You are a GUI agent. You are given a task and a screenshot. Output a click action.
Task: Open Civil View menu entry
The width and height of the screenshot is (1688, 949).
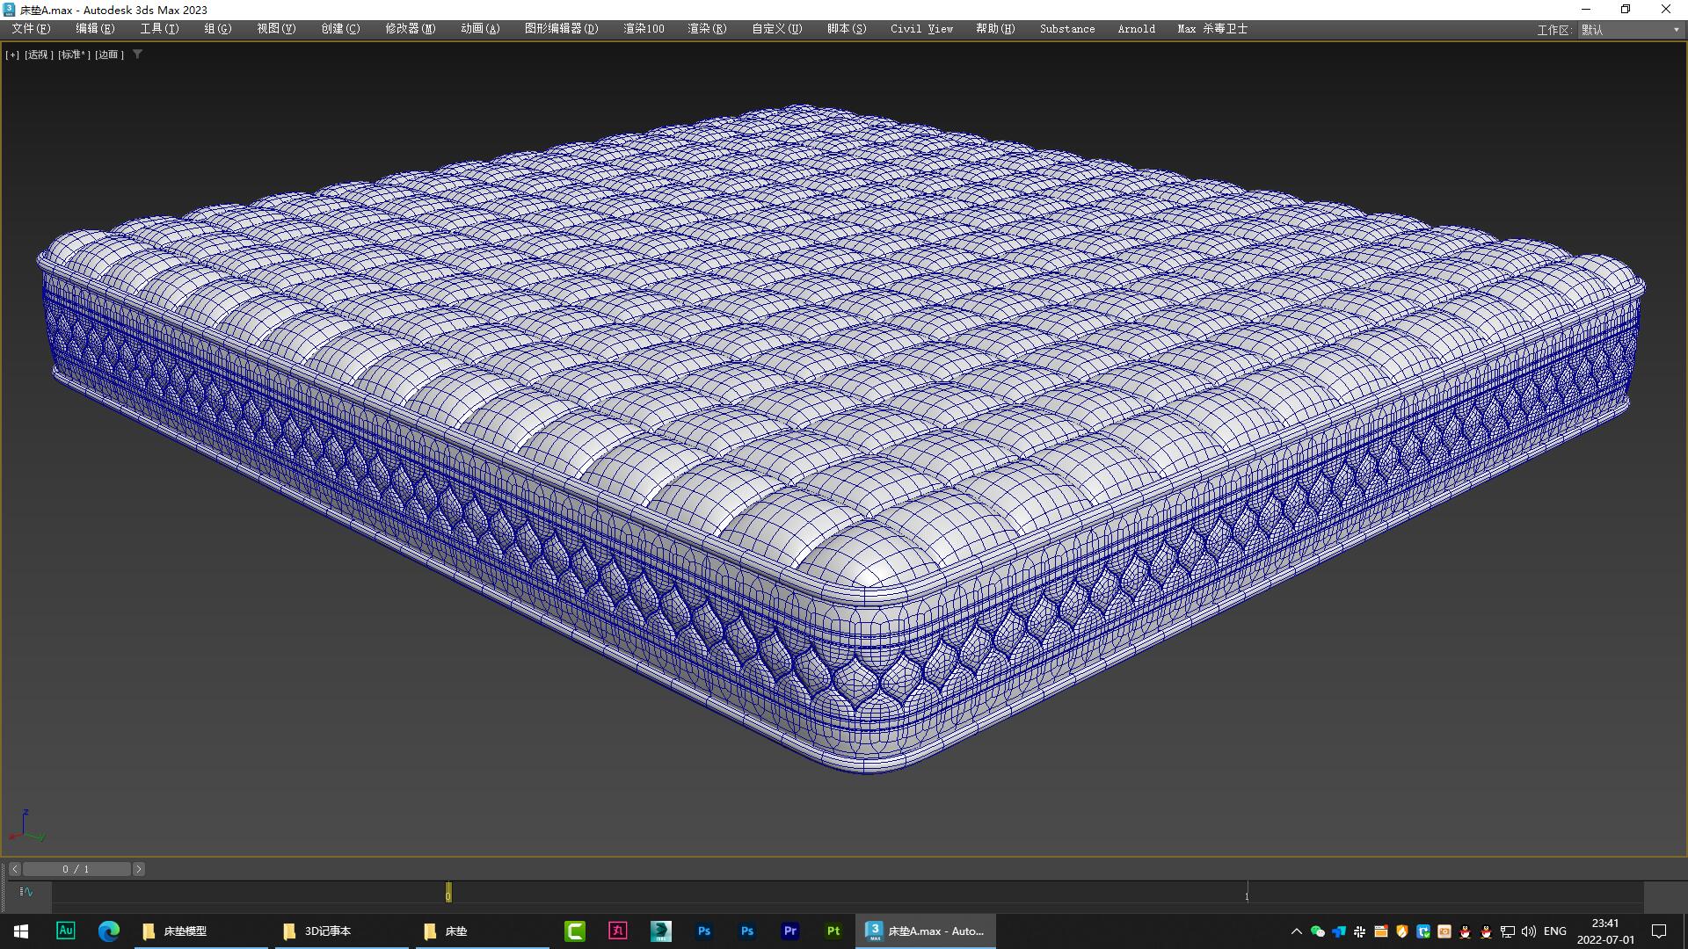point(920,28)
